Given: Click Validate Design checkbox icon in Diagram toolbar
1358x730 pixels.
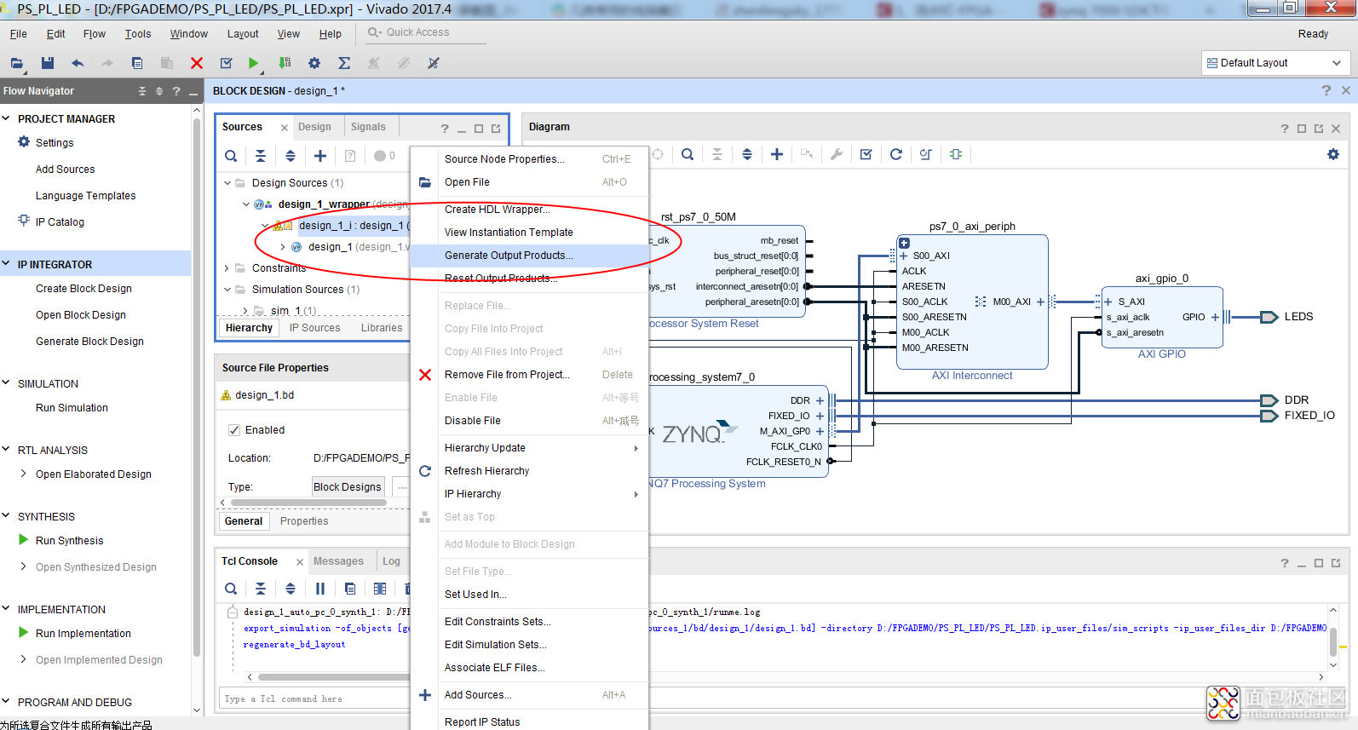Looking at the screenshot, I should [x=866, y=154].
